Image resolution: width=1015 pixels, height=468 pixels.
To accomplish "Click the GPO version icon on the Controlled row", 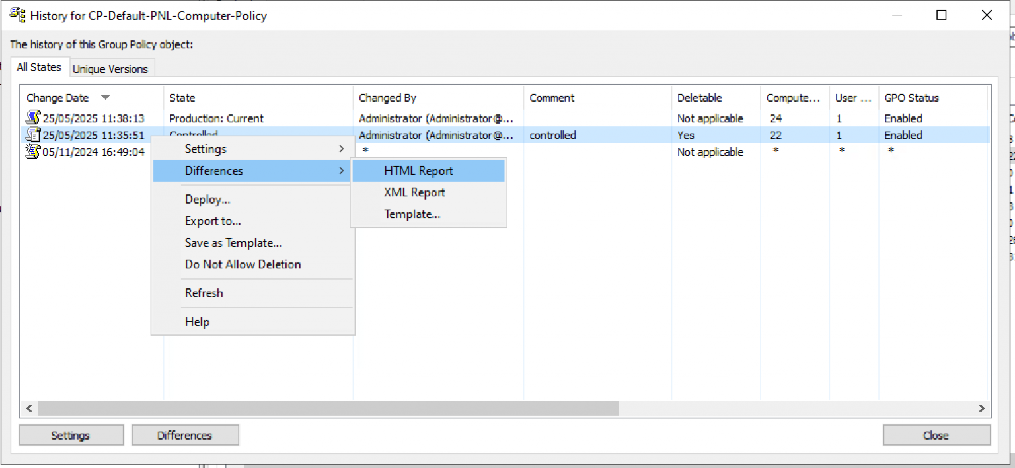I will [x=32, y=135].
